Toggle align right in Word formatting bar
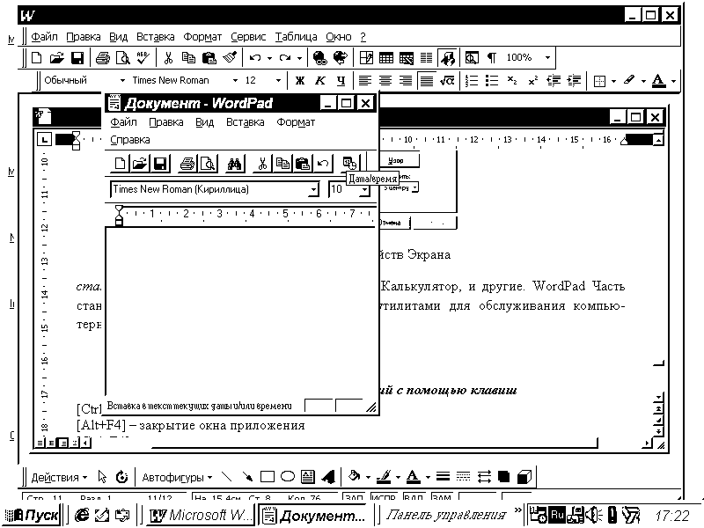 point(406,80)
